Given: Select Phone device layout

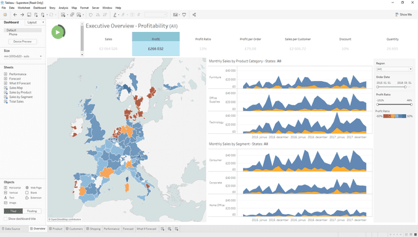Looking at the screenshot, I should click(x=13, y=35).
